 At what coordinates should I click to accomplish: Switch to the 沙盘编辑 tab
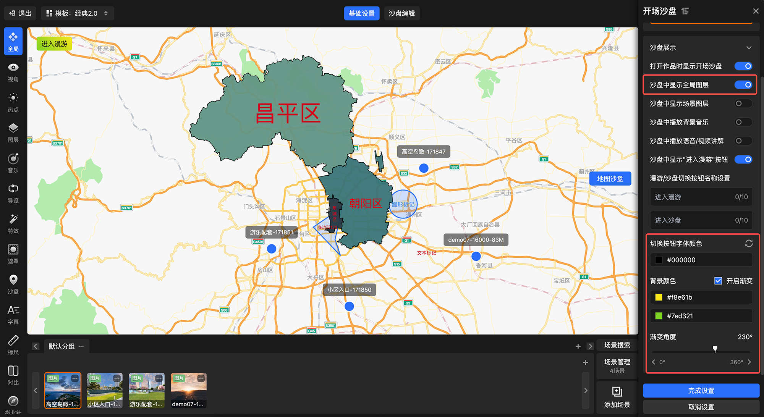click(401, 13)
